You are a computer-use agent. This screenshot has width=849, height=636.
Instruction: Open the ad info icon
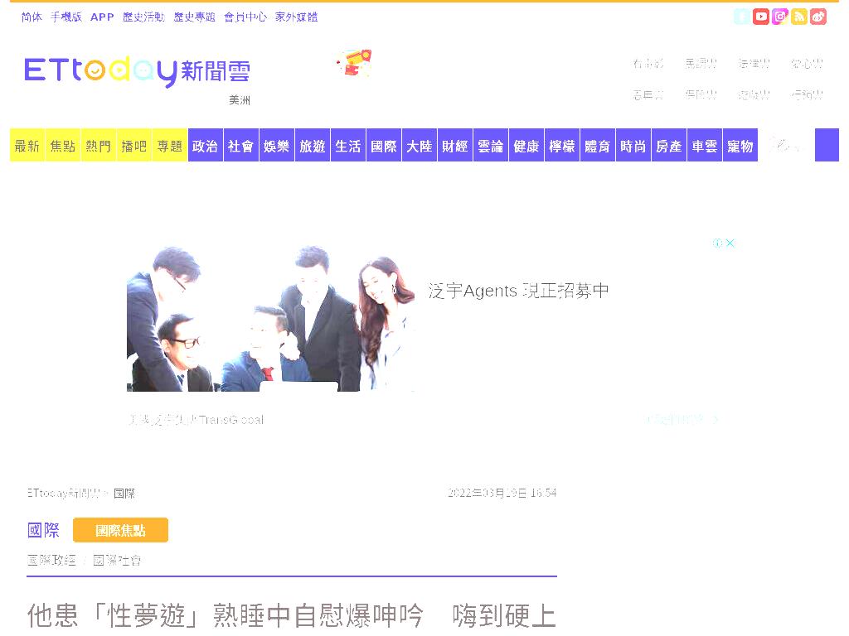click(x=717, y=243)
